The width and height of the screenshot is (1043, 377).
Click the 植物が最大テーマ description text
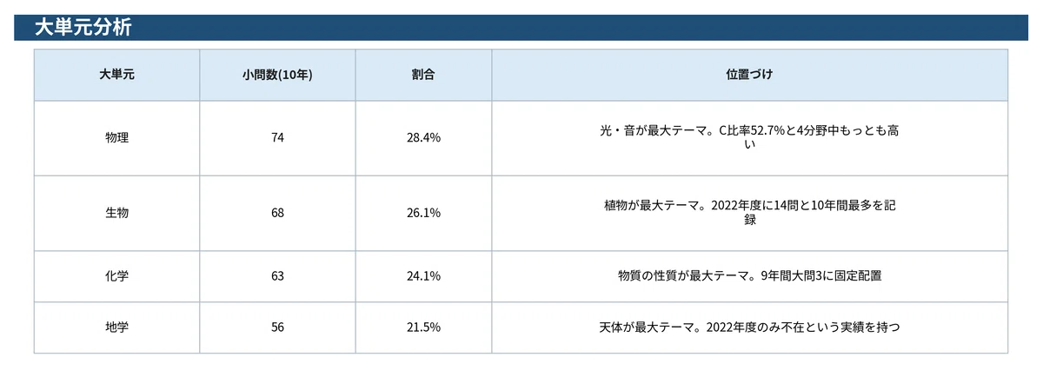[x=749, y=214]
